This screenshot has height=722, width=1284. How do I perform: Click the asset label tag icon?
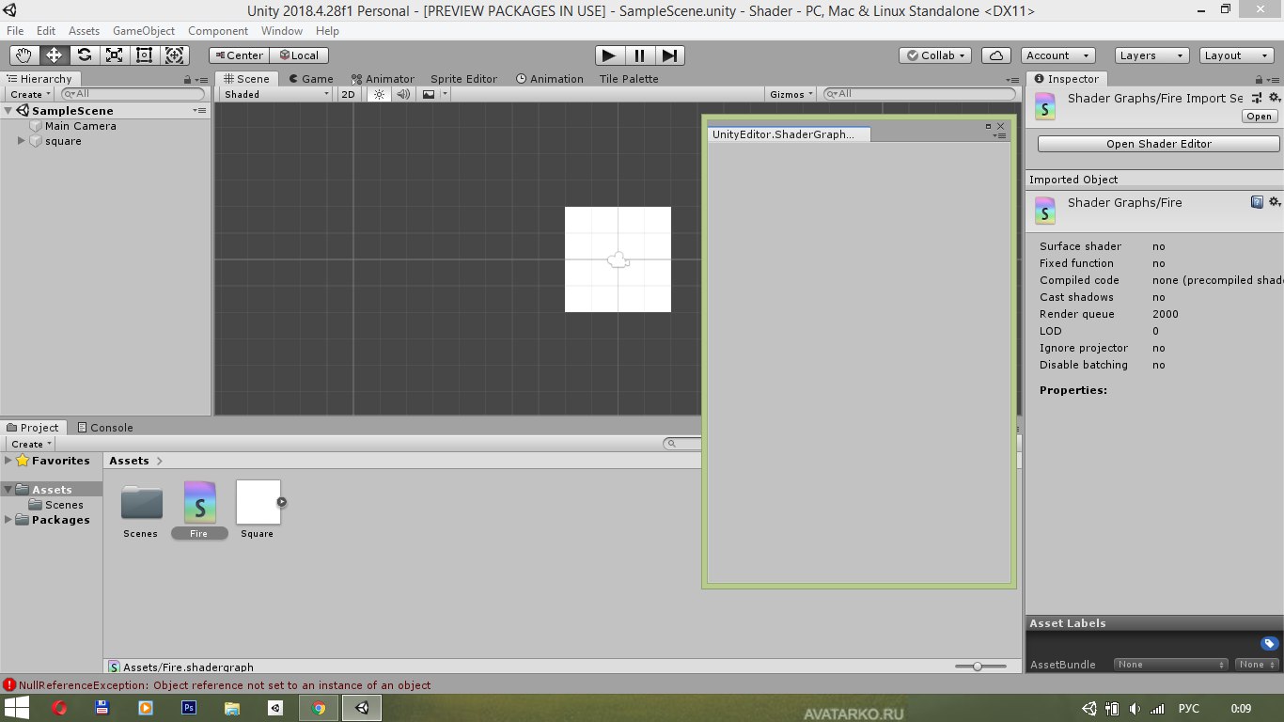click(1270, 644)
